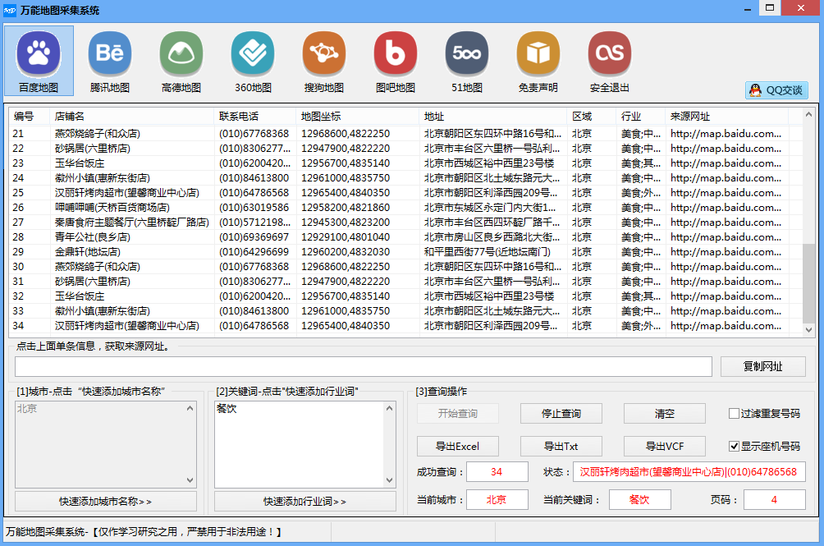This screenshot has height=546, width=824.
Task: Click the 联系电话 column header
Action: coord(254,117)
